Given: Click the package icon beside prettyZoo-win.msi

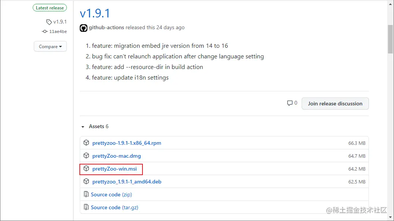Looking at the screenshot, I should 86,168.
